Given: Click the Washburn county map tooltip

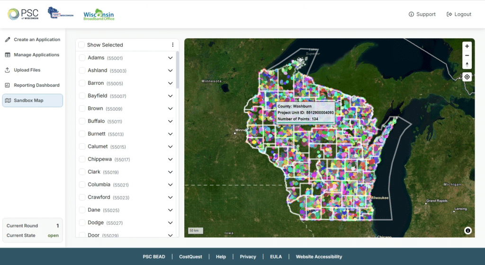Looking at the screenshot, I should pos(305,113).
